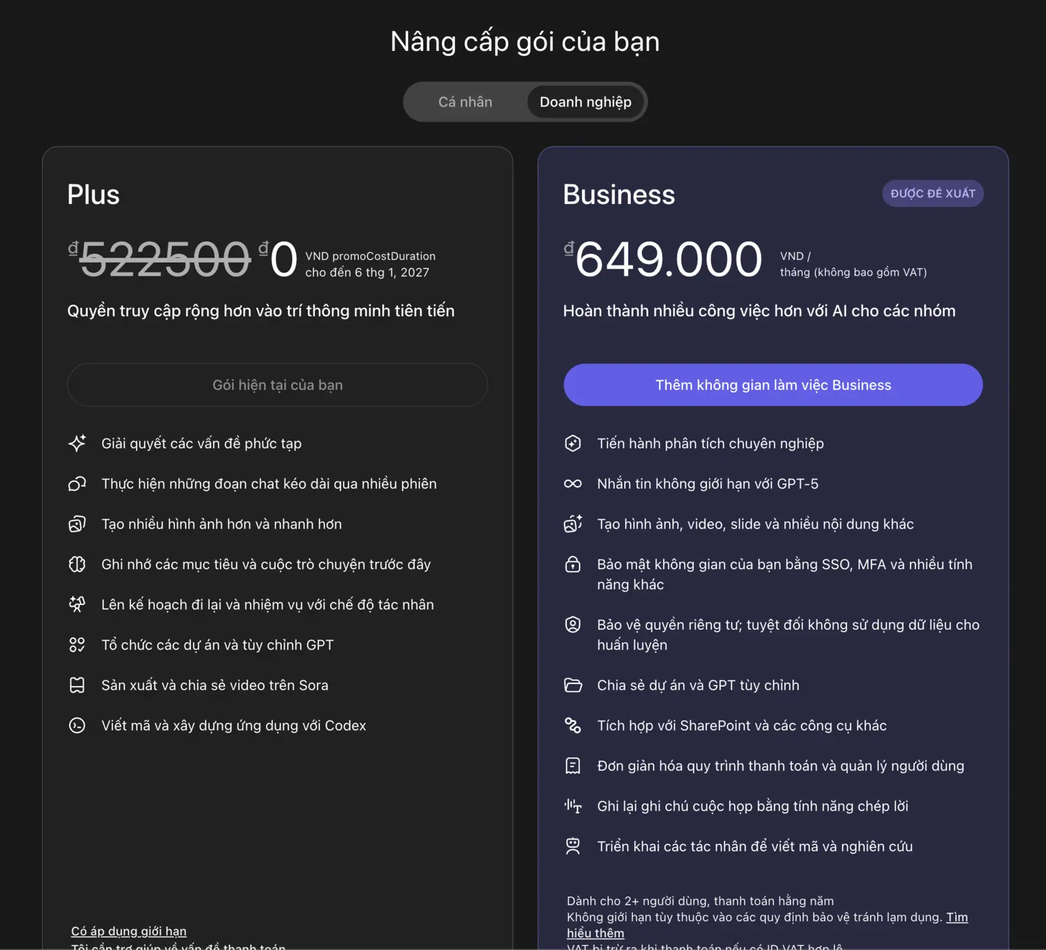The image size is (1046, 950).
Task: Click the brain memory icon
Action: [77, 565]
